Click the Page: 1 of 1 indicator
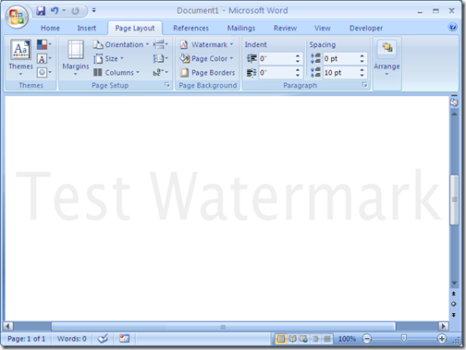Image resolution: width=466 pixels, height=350 pixels. (27, 339)
